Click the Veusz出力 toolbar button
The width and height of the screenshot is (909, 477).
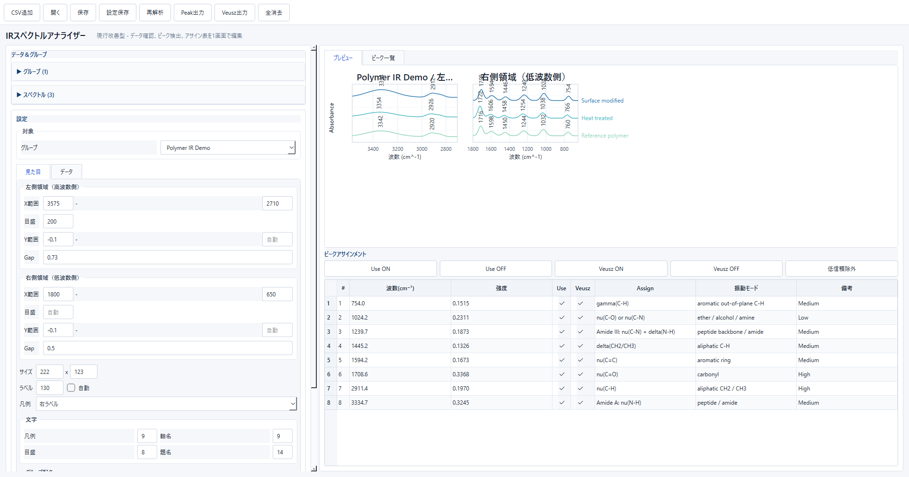click(x=234, y=13)
